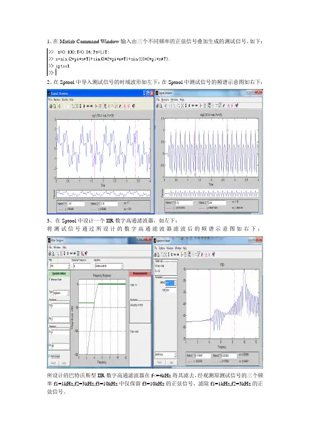Click context help icon in blue-titled Signal Browser toolbar

(134, 106)
